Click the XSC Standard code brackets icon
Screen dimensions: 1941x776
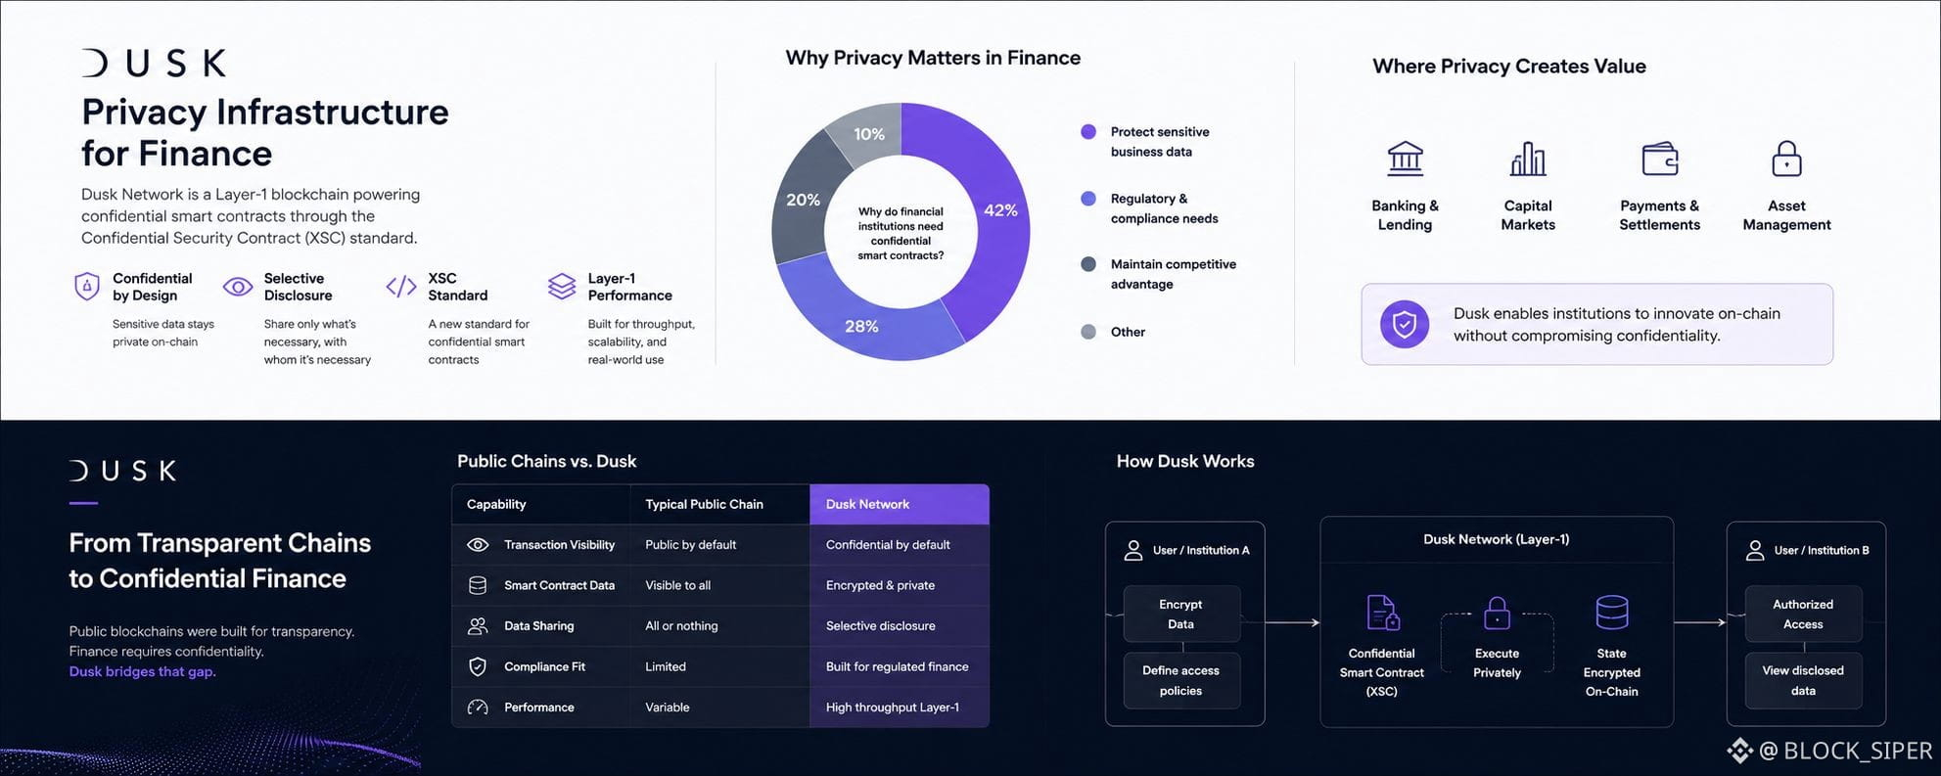(401, 287)
